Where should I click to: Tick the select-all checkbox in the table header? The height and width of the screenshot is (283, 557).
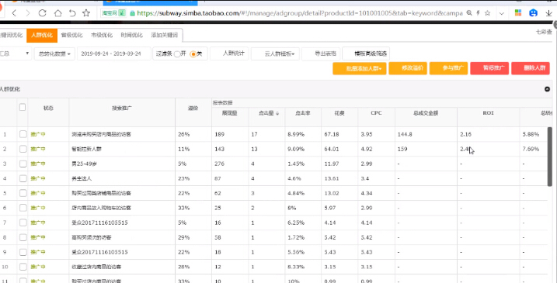coord(23,107)
